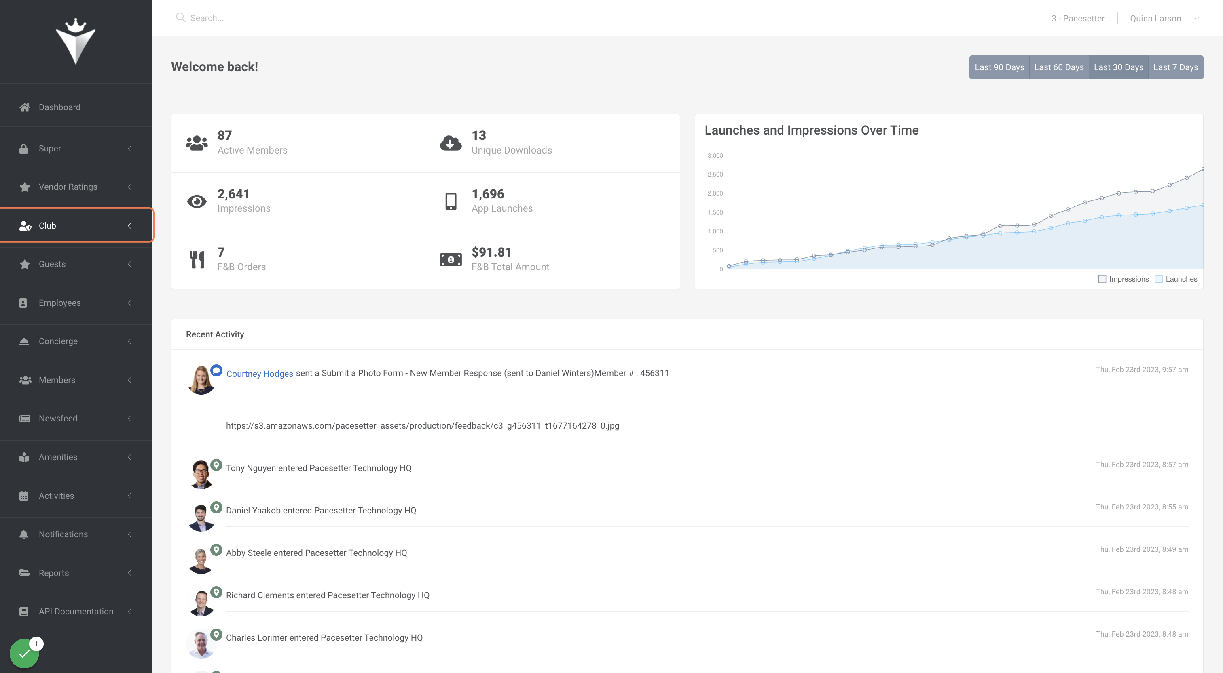Click the Vendor Ratings star icon
The height and width of the screenshot is (673, 1223).
tap(25, 187)
